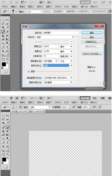
Task: Click foreground color swatch in 未标题-1 window
Action: (4, 160)
